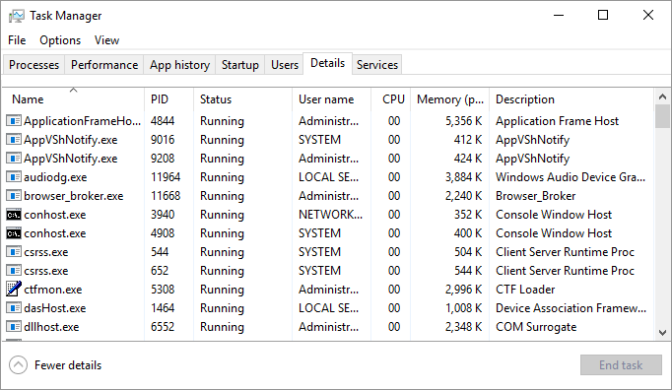Click the audiodg.exe process icon
The height and width of the screenshot is (390, 672).
pyautogui.click(x=14, y=177)
